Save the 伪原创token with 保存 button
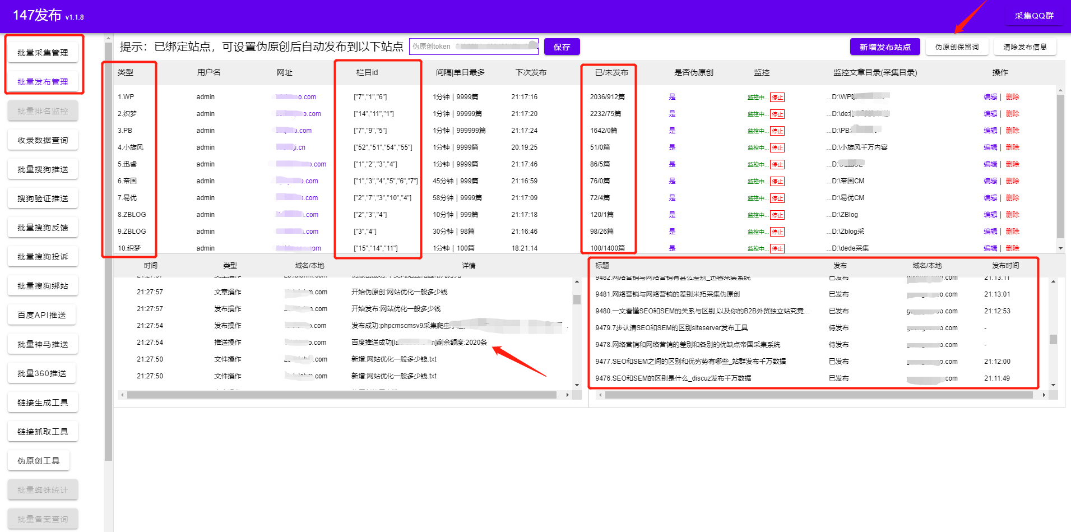This screenshot has width=1071, height=532. tap(562, 47)
